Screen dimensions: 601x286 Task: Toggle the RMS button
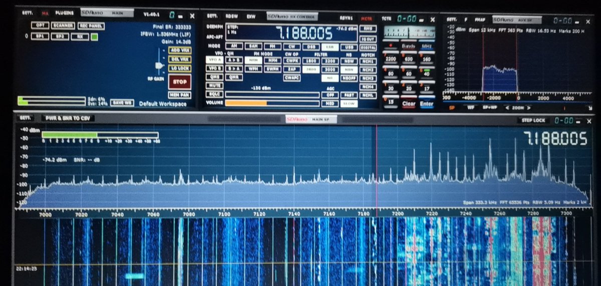368,28
